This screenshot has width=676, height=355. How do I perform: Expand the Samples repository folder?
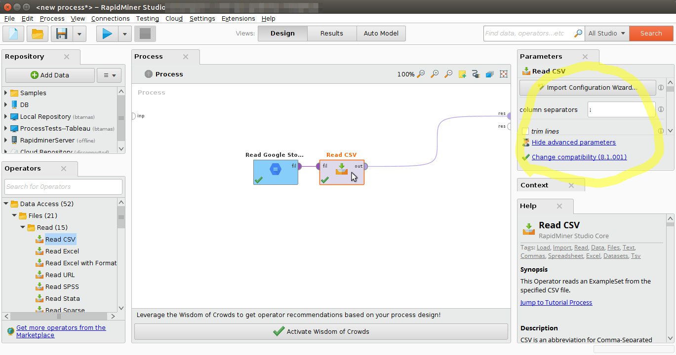pos(6,93)
